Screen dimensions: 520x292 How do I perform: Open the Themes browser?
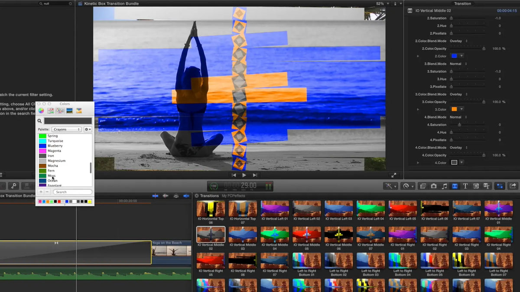(x=487, y=186)
